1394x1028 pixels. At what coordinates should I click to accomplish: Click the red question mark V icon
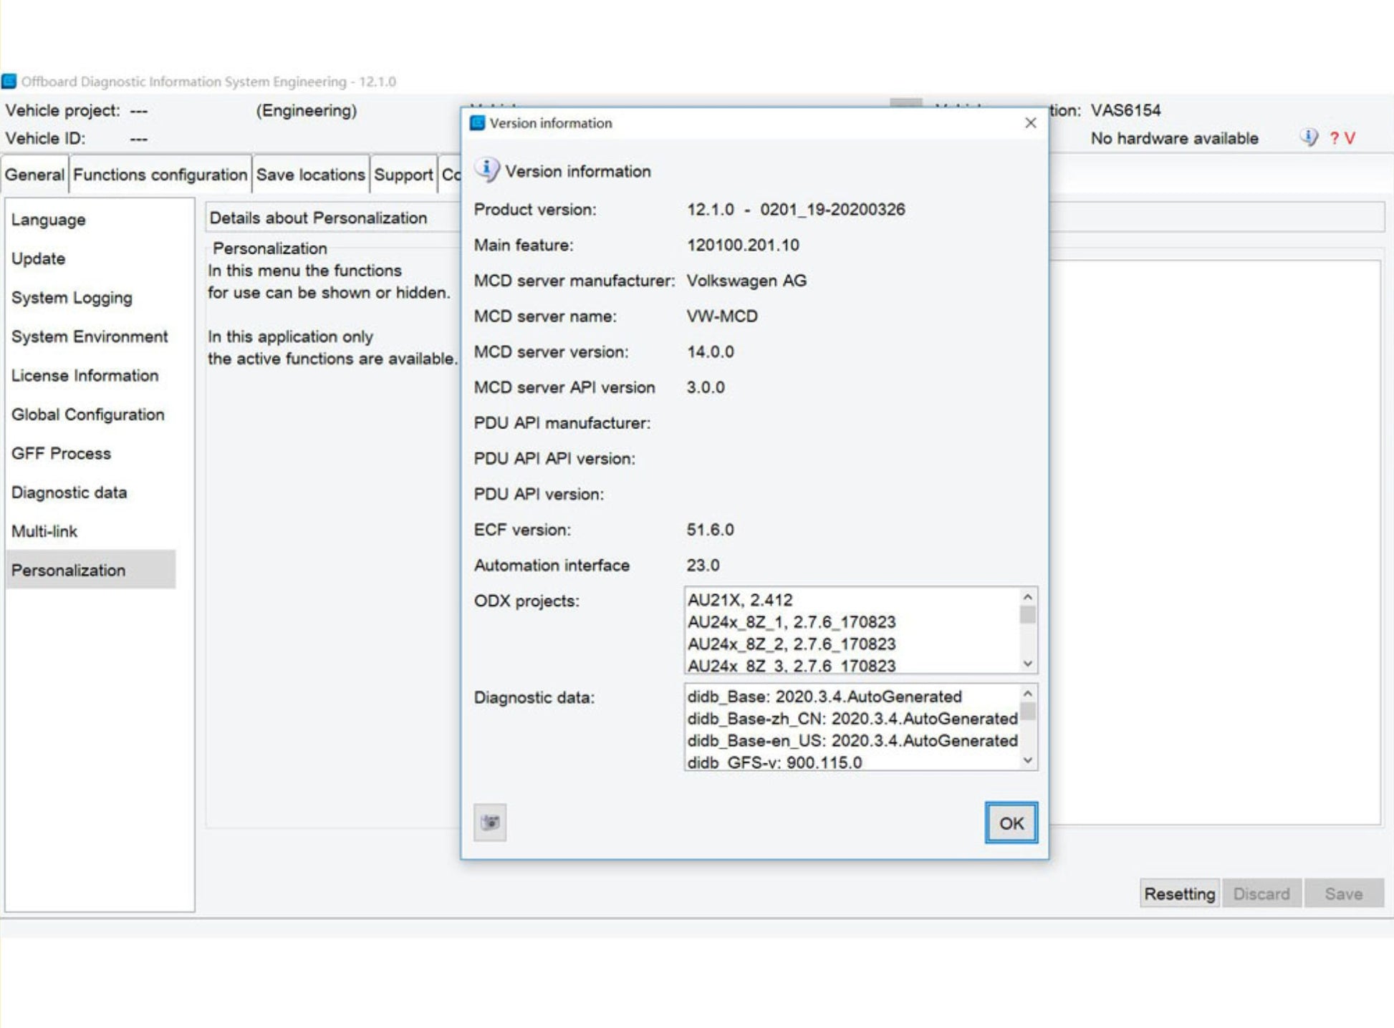click(x=1342, y=138)
